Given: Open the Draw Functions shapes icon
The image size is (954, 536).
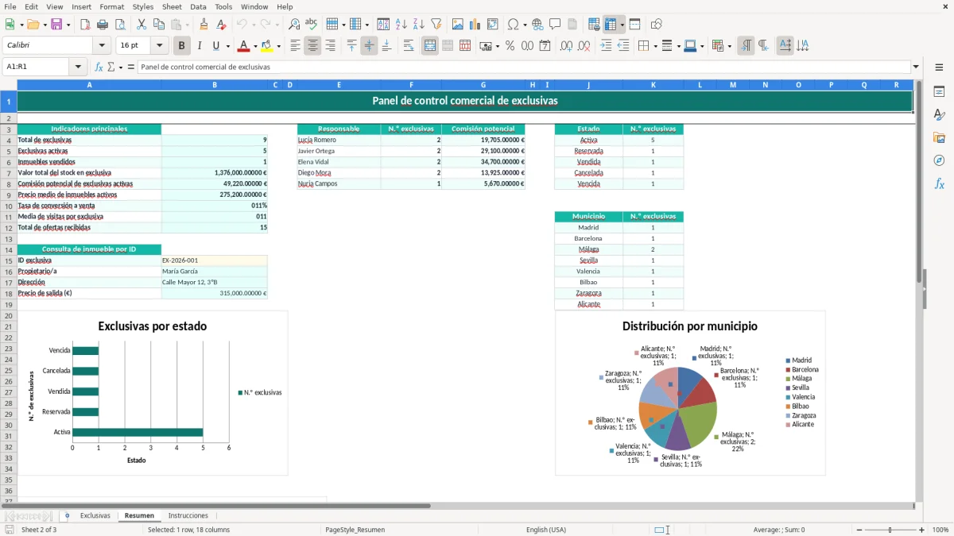Looking at the screenshot, I should click(x=657, y=25).
